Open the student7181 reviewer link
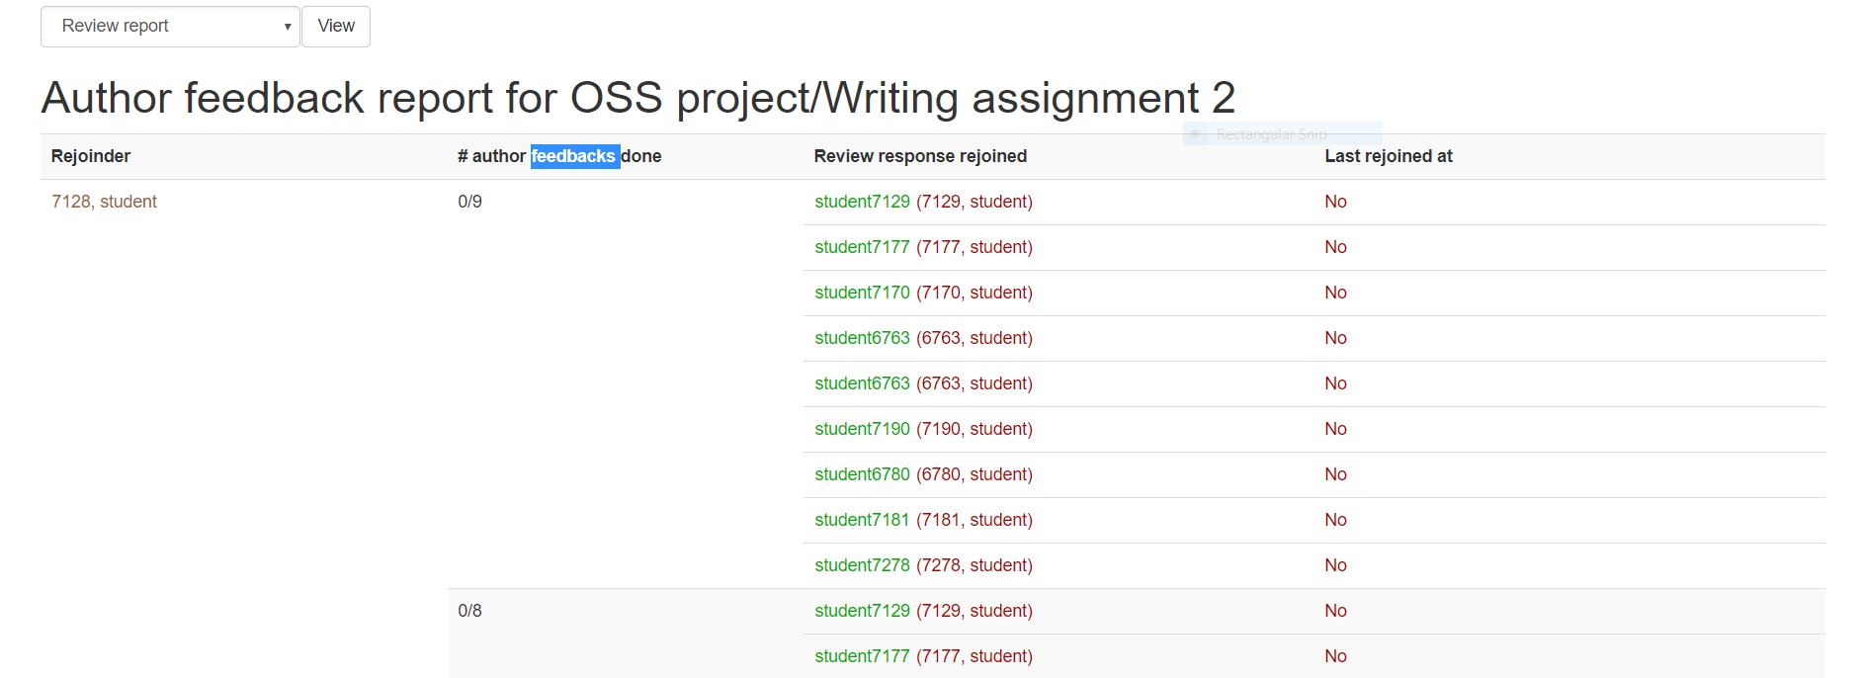1865x678 pixels. click(862, 520)
